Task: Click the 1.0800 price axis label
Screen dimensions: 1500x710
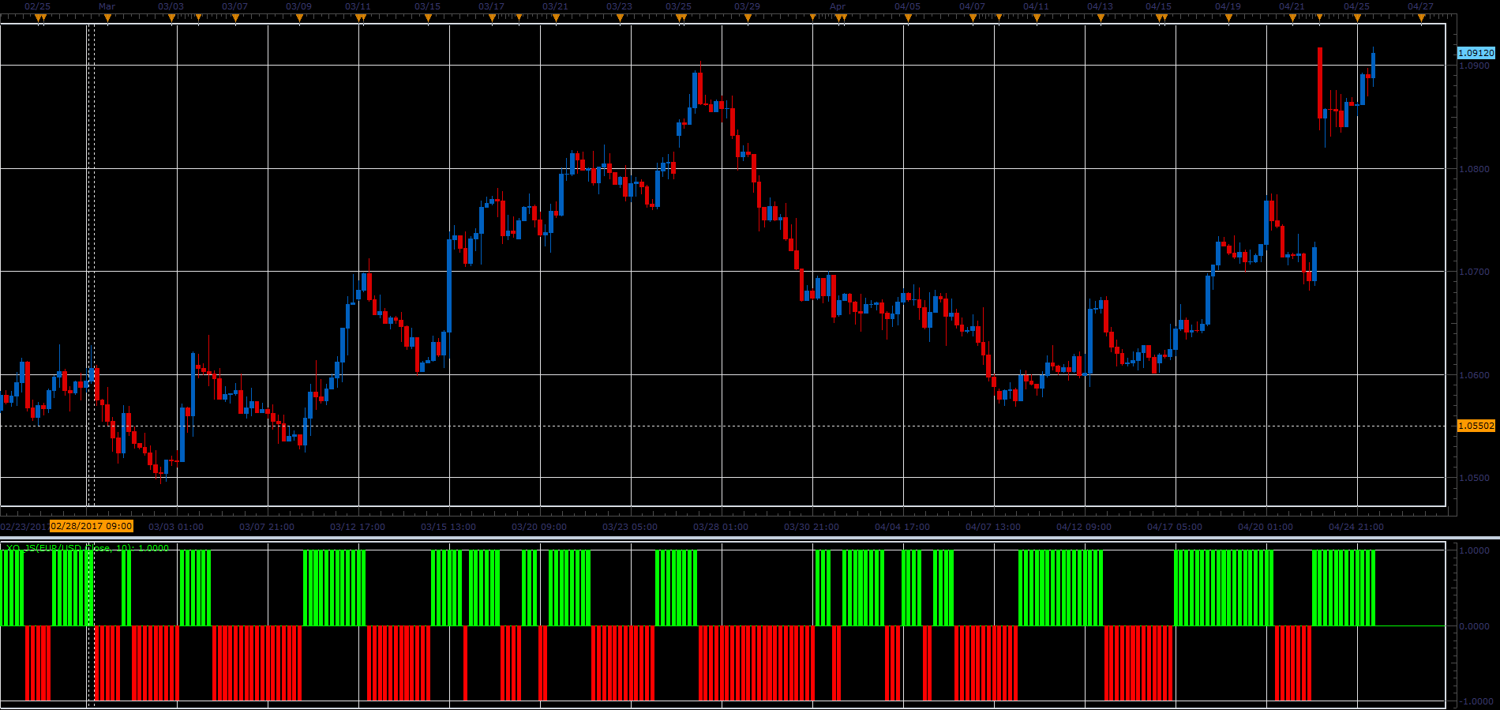Action: [x=1474, y=169]
